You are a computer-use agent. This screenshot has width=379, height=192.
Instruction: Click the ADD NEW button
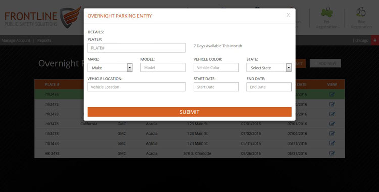[x=325, y=63]
